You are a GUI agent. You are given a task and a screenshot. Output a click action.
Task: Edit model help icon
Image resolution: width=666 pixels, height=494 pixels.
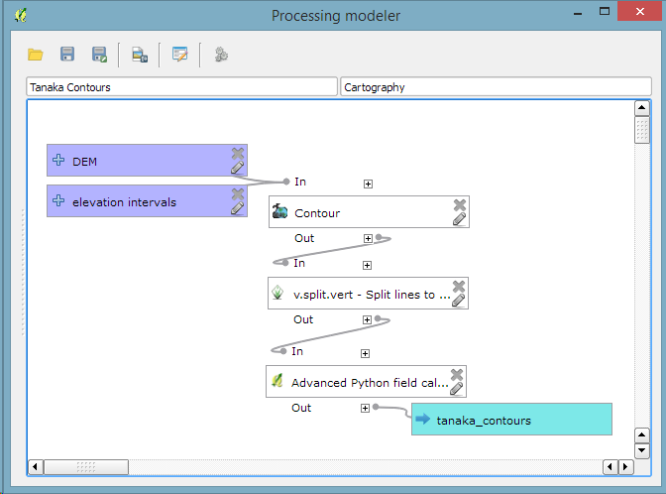pos(179,55)
